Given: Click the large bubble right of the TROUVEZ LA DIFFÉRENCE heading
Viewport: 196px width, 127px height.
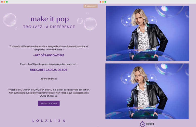Looking at the screenshot, I should click(x=90, y=24).
